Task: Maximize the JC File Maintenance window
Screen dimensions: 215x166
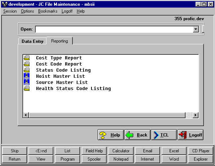Action: (x=204, y=4)
